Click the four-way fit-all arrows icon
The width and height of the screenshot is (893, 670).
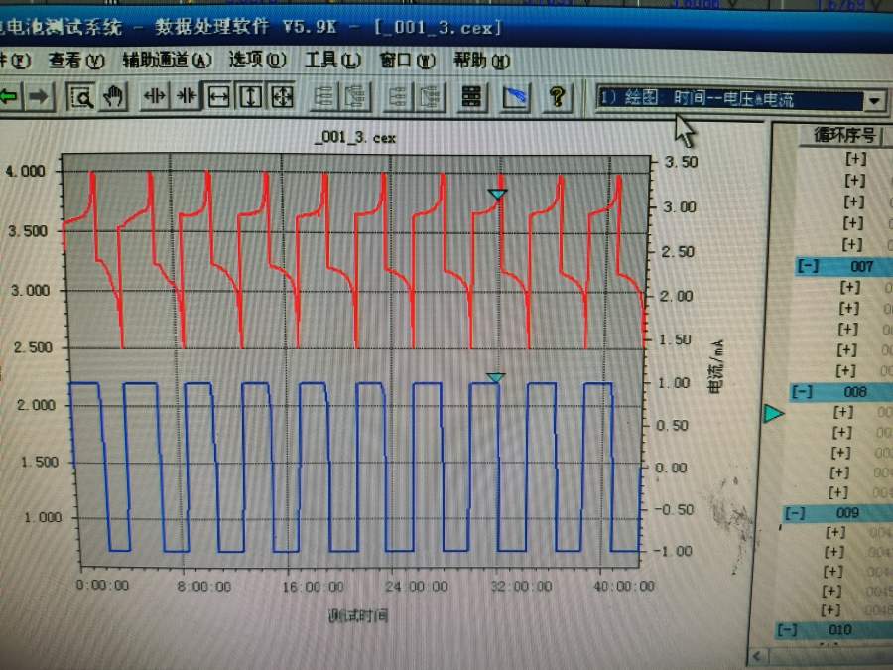(282, 96)
